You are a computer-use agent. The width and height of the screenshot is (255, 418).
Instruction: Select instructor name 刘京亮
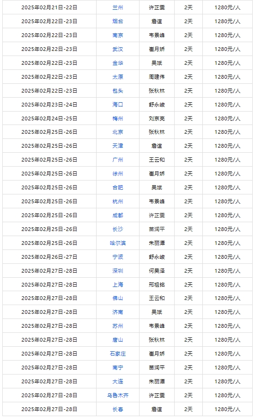point(157,119)
